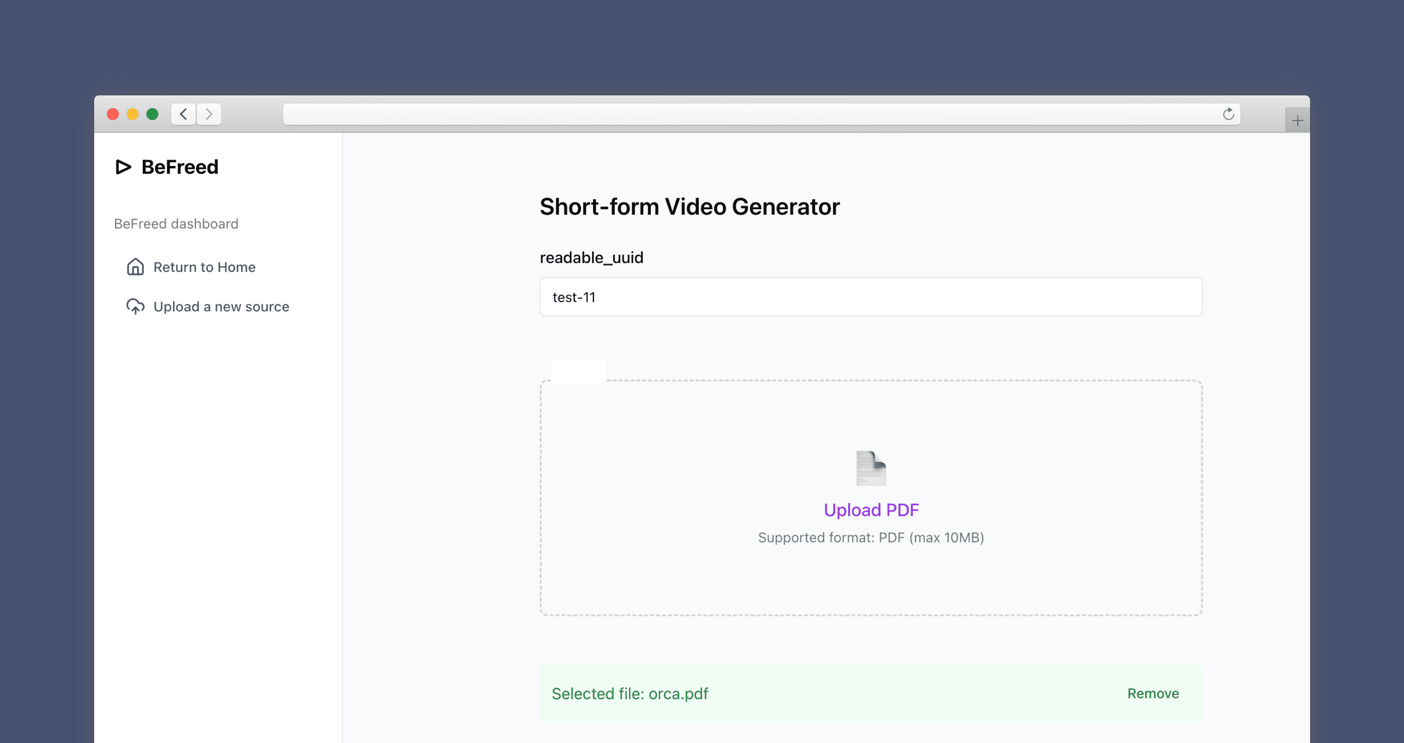Open Return to Home menu item

(204, 267)
